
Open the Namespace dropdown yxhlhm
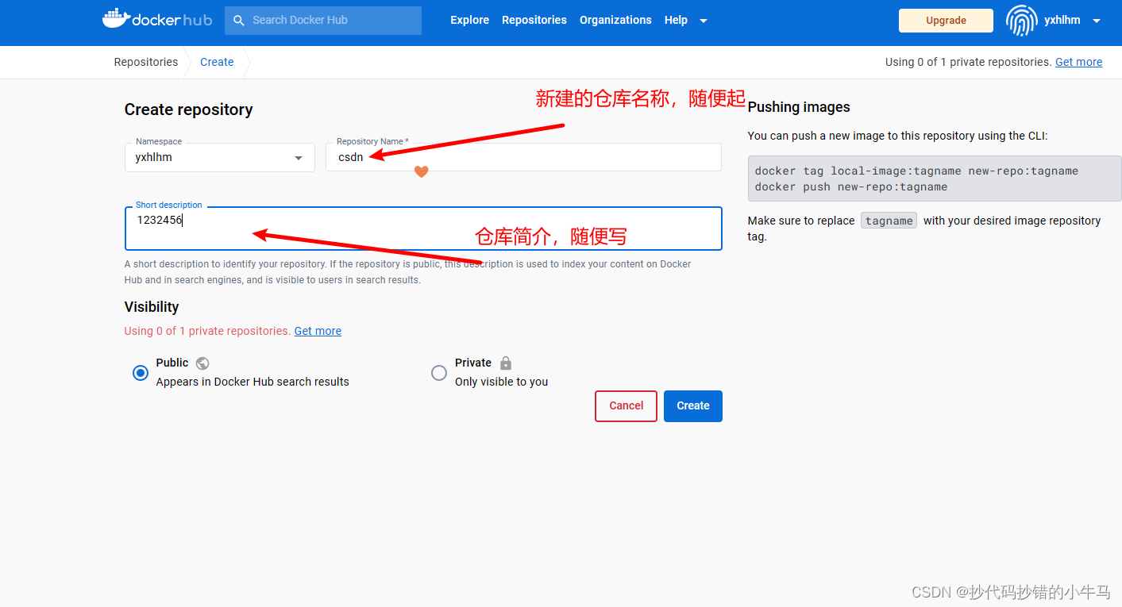(220, 157)
